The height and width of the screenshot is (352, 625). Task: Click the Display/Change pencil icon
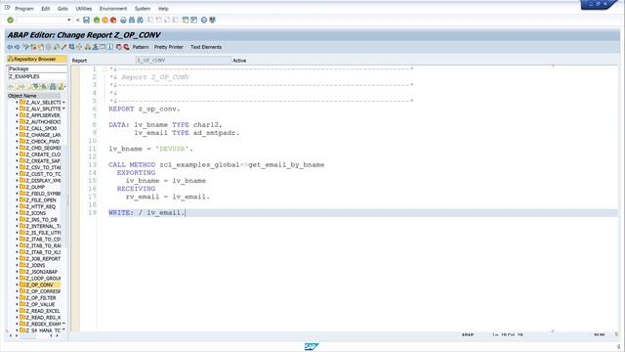point(26,47)
